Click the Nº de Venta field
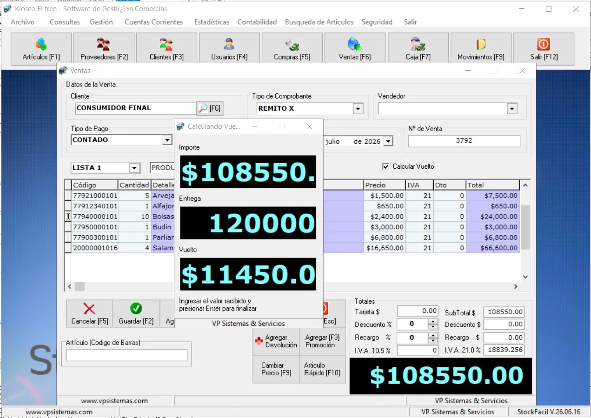This screenshot has height=418, width=591. coord(464,141)
